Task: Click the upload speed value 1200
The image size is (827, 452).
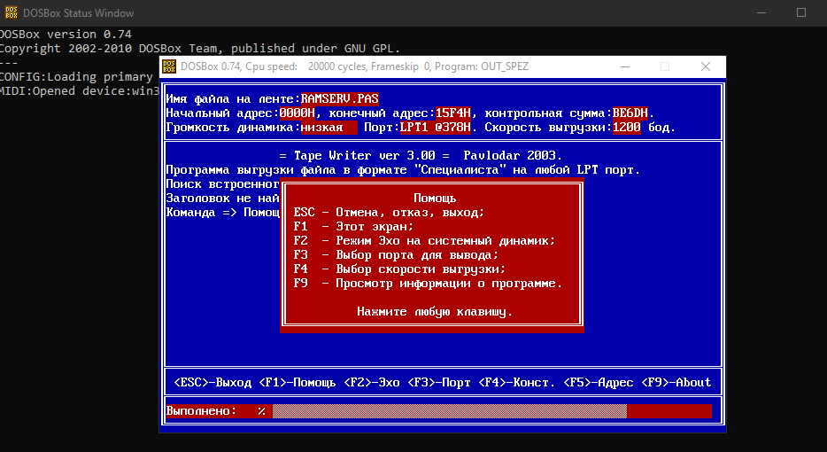Action: coord(627,128)
